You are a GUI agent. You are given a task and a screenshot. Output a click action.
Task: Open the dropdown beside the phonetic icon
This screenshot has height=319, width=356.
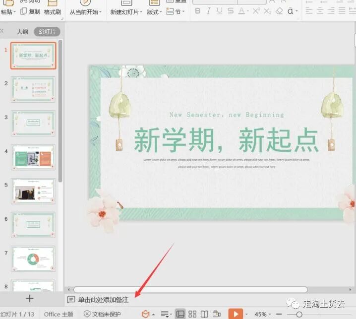[x=297, y=11]
